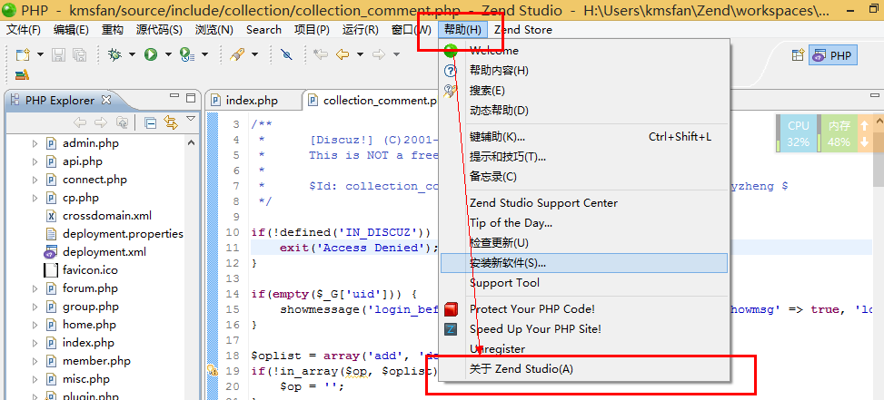The height and width of the screenshot is (400, 884).
Task: Click the New file wizard icon
Action: 23,54
